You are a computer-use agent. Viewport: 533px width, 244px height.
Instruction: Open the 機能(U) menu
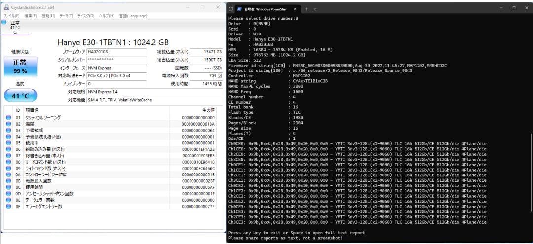[48, 16]
